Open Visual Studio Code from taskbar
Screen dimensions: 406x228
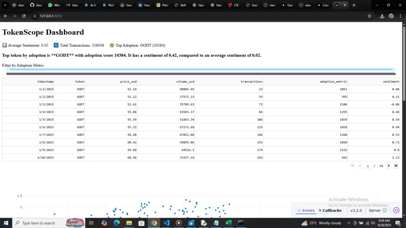click(x=166, y=223)
